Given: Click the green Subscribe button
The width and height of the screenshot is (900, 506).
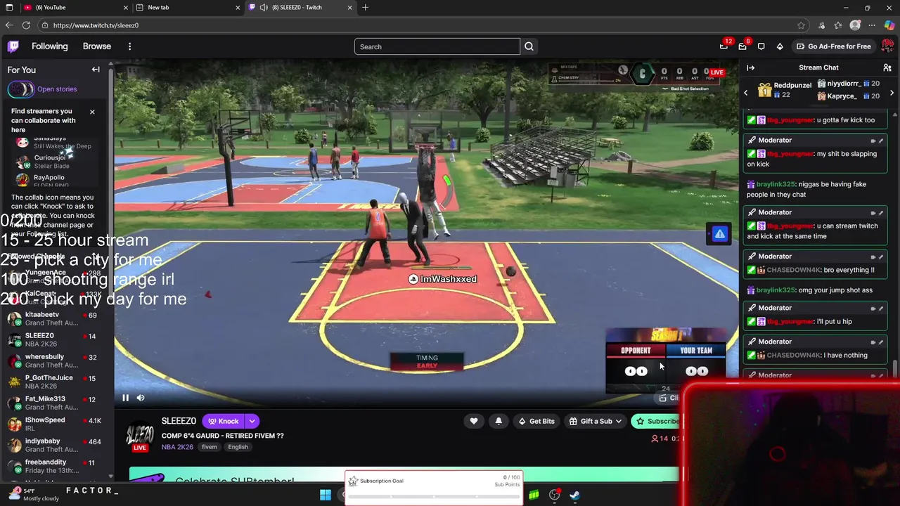Looking at the screenshot, I should click(656, 421).
